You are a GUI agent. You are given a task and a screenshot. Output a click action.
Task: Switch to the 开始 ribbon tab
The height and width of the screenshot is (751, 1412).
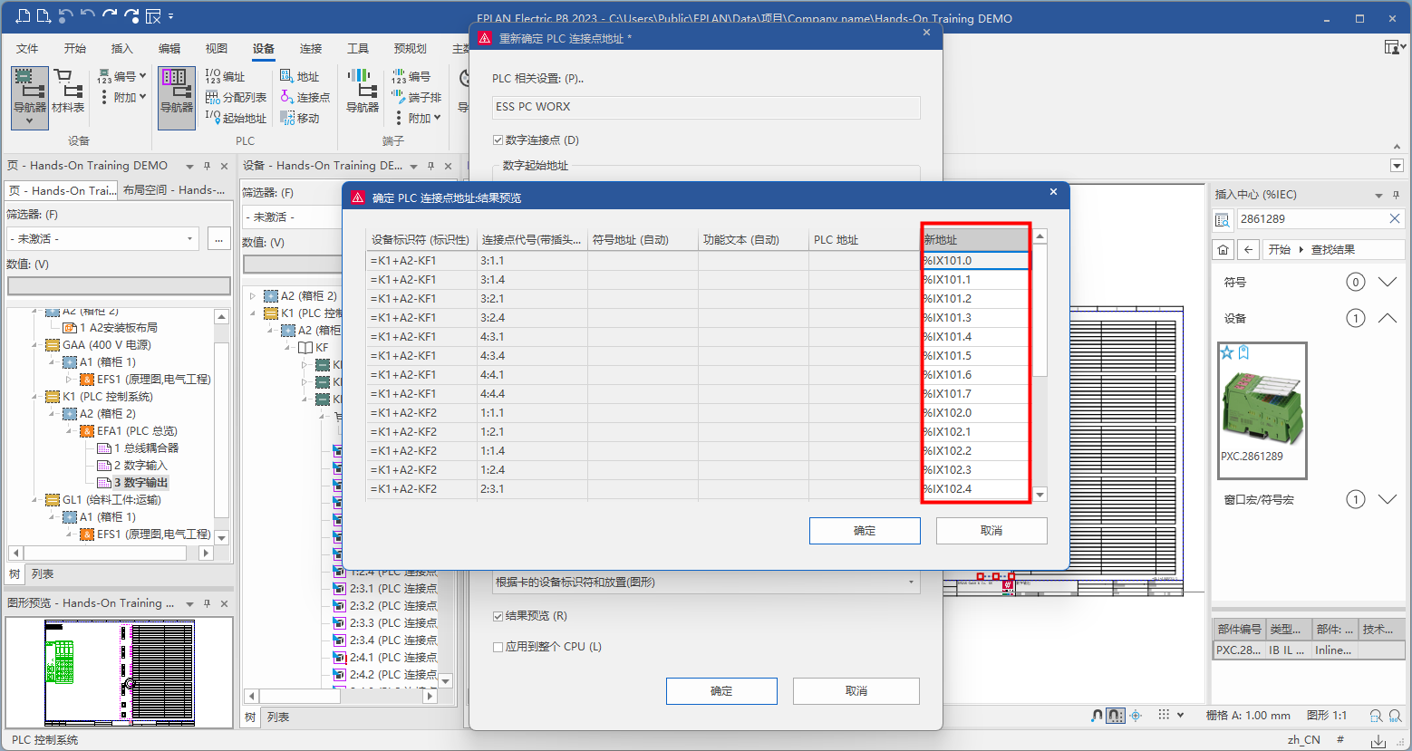tap(75, 48)
